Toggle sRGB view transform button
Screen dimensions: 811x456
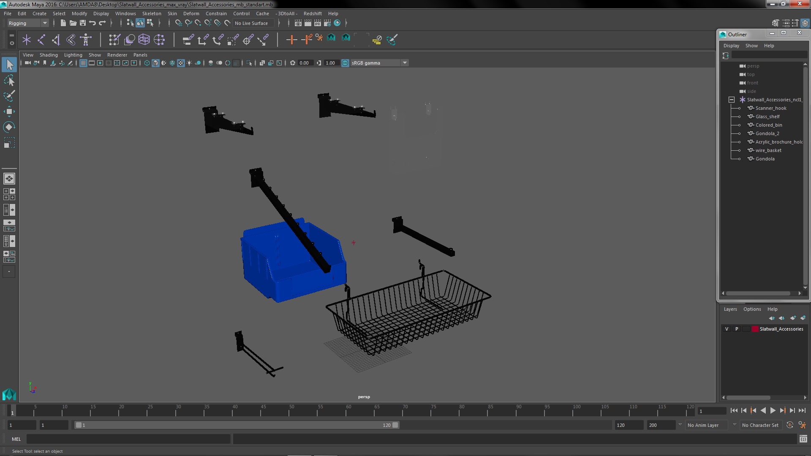point(345,63)
